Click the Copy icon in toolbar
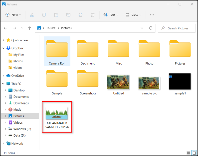This screenshot has width=198, height=156. (44, 15)
